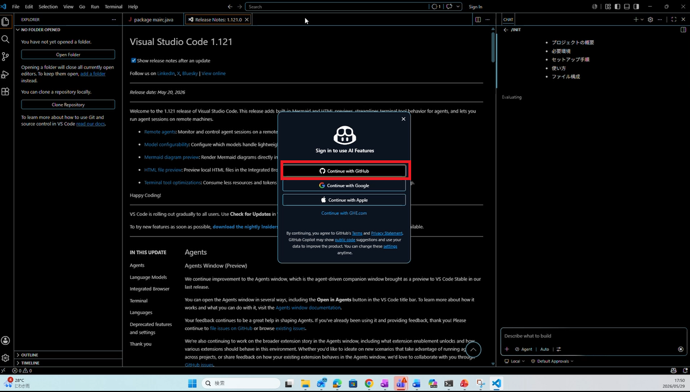This screenshot has width=690, height=392.
Task: Open the Terminal menu
Action: (x=114, y=7)
